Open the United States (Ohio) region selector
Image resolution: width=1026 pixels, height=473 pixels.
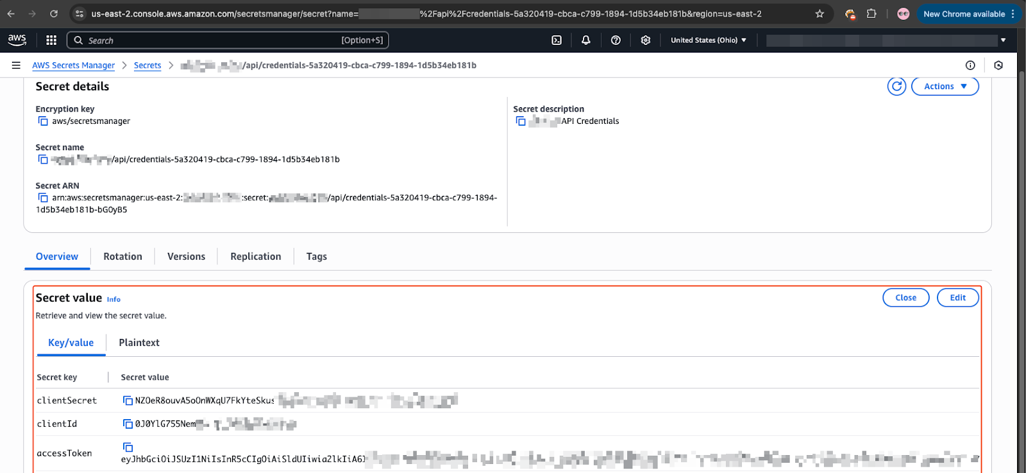(x=708, y=40)
